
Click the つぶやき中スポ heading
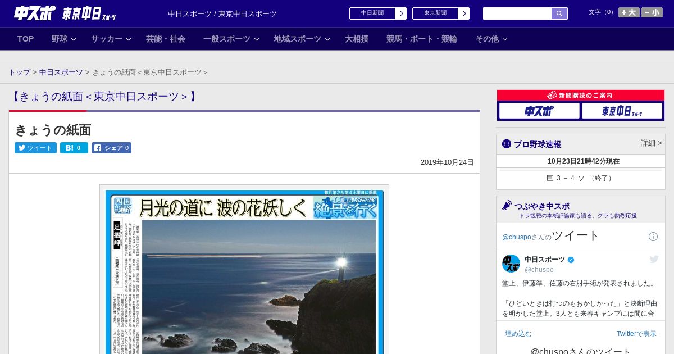542,206
